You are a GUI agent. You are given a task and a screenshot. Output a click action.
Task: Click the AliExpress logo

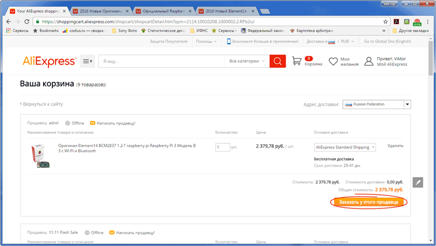[49, 61]
